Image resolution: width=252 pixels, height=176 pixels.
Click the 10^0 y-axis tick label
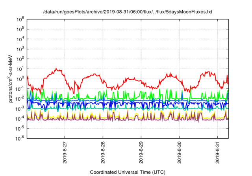click(20, 79)
